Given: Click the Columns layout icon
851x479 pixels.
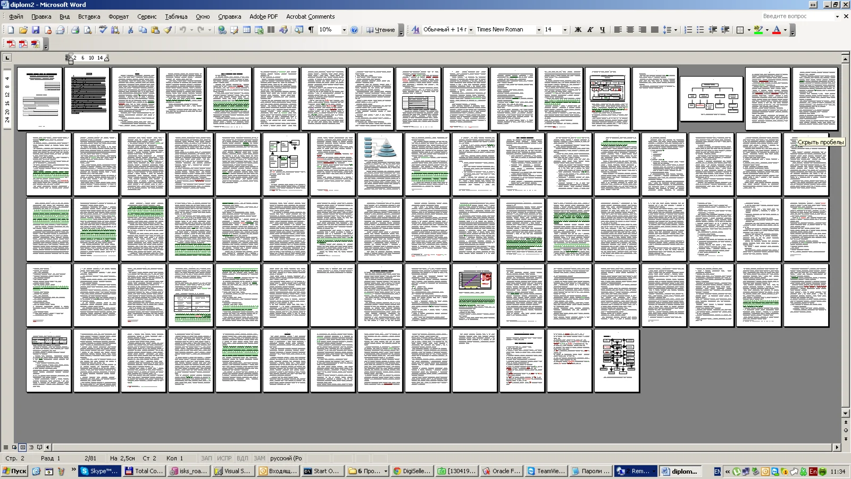Looking at the screenshot, I should (x=271, y=30).
